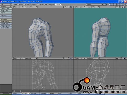Click the Paste button
Viewport: 127px width, 95px height.
coord(82,93)
